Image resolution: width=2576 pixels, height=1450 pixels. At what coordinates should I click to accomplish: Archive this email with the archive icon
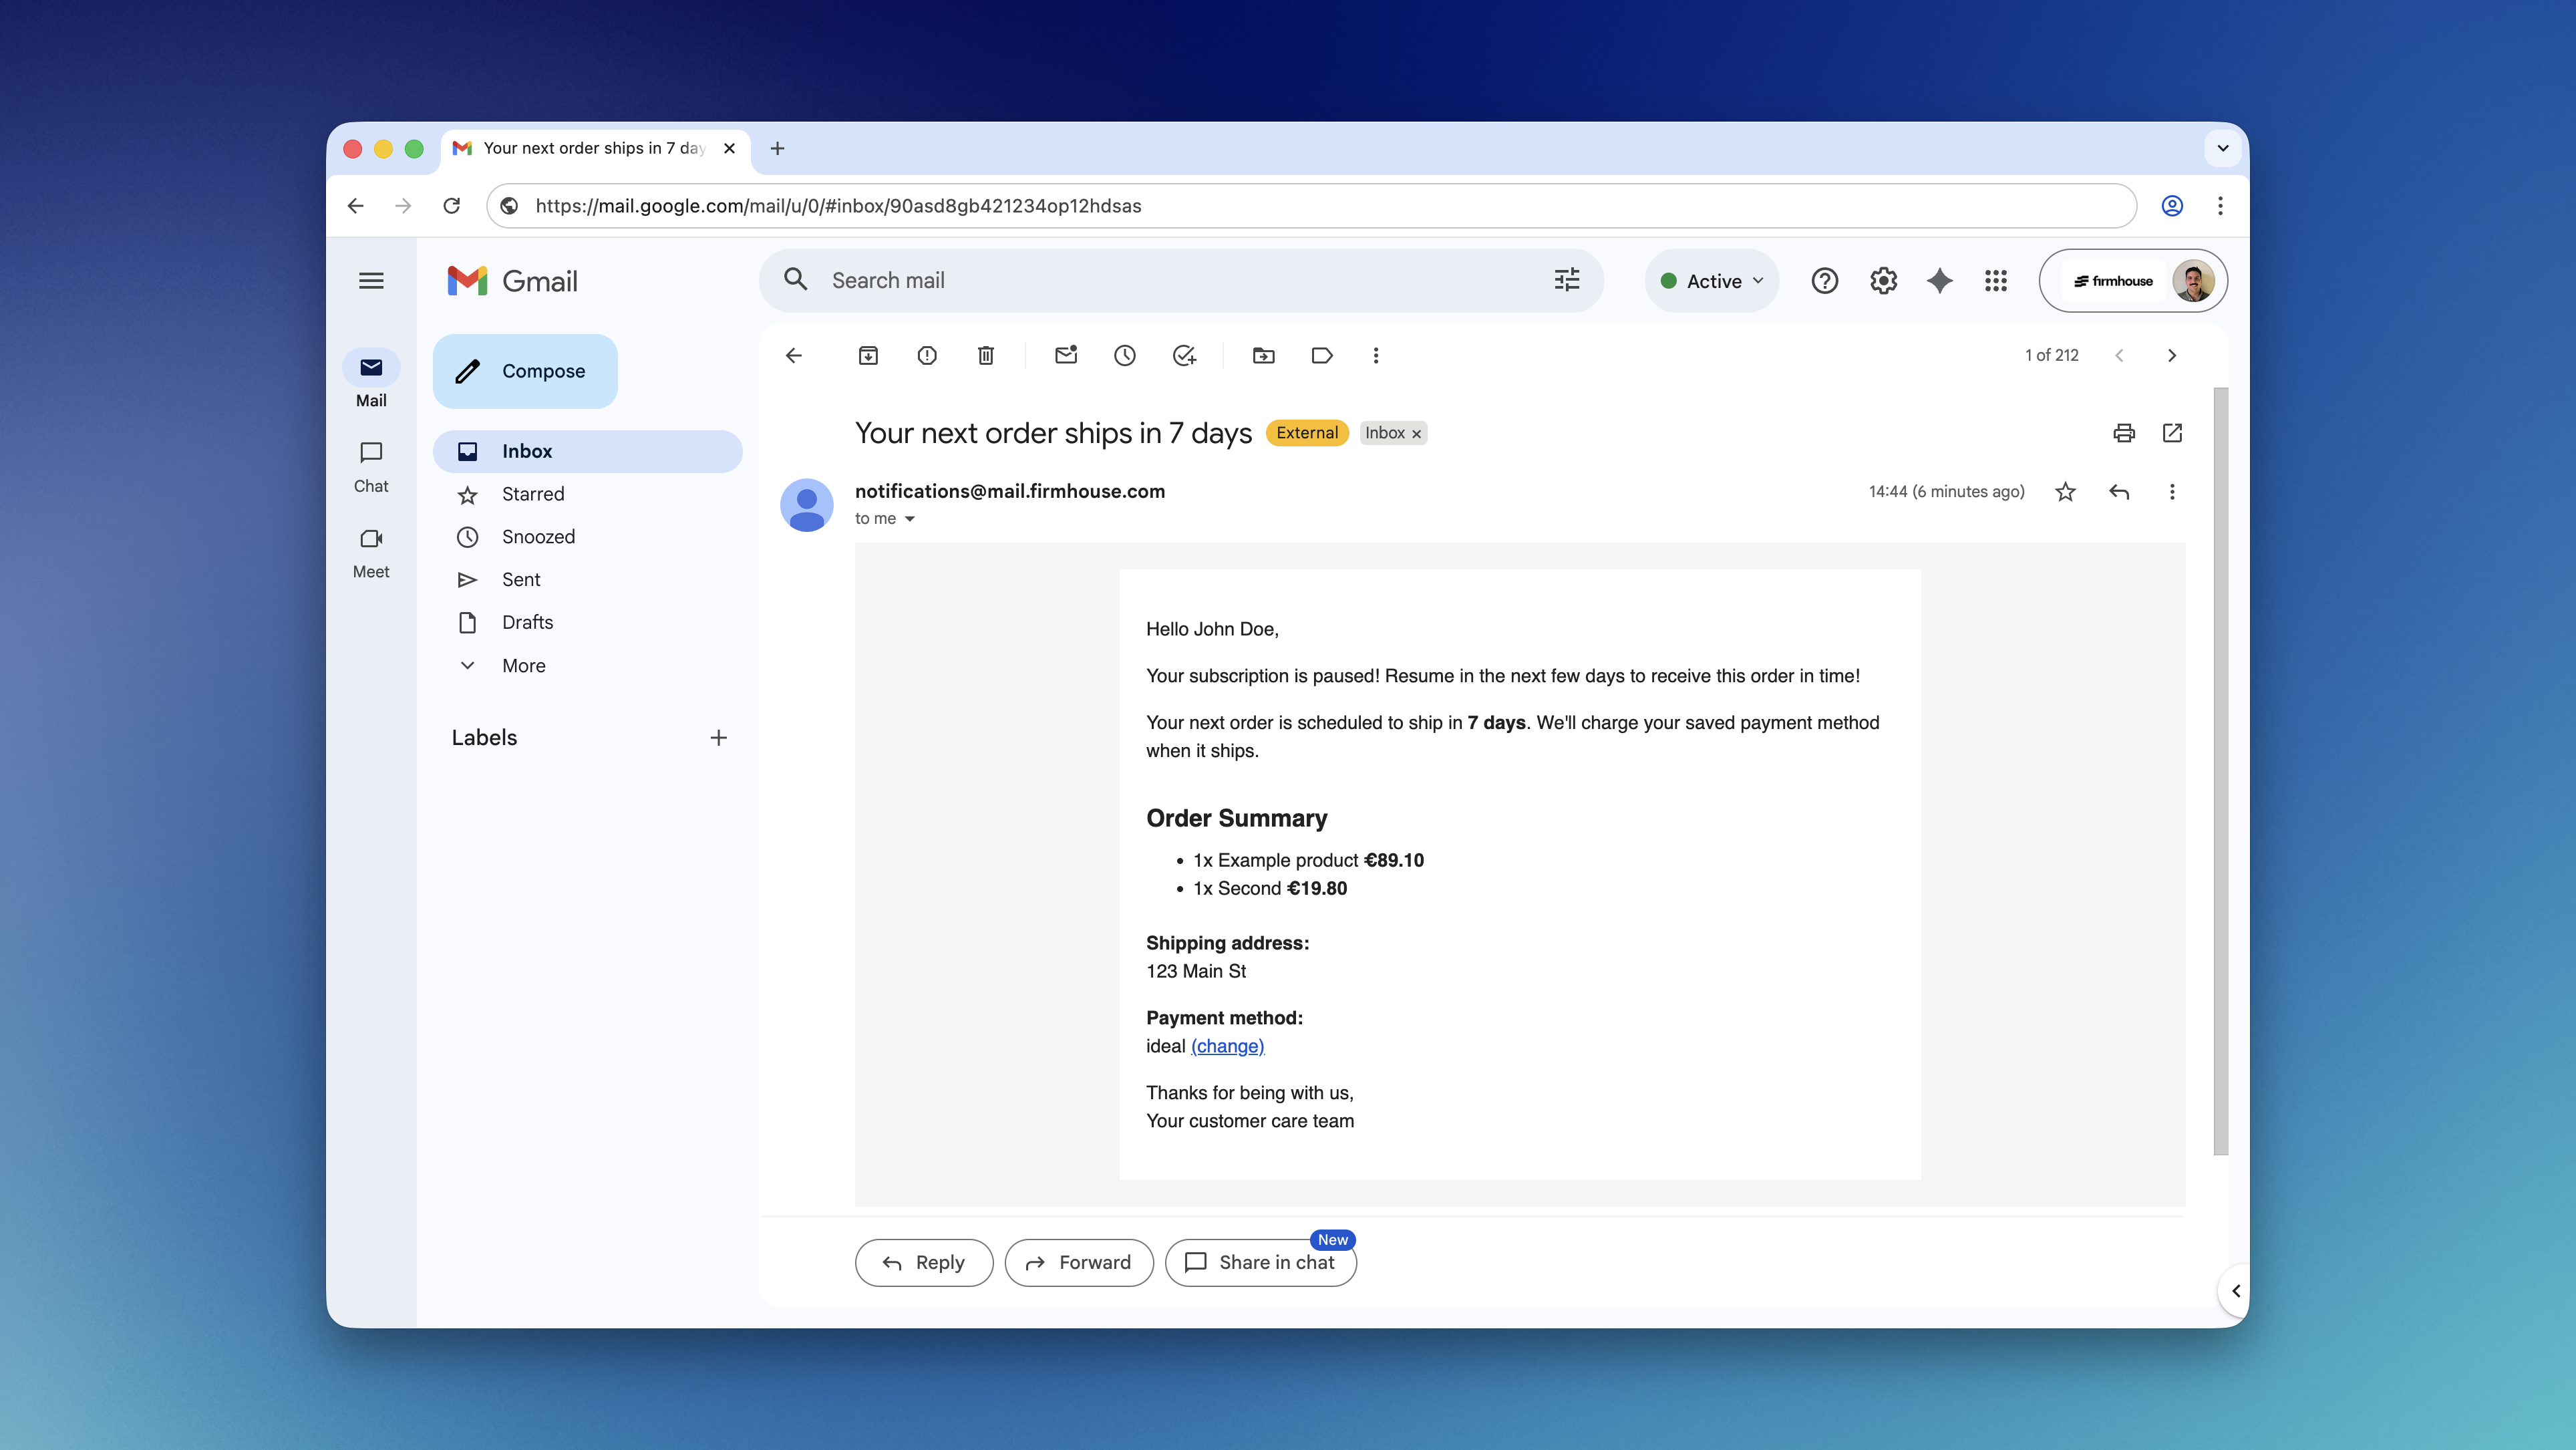pyautogui.click(x=868, y=355)
